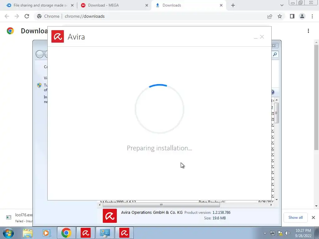Open the Downloads page more actions menu

point(308,31)
